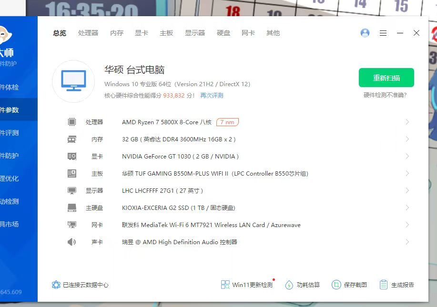Close the hardware info window
The height and width of the screenshot is (307, 437).
(417, 33)
